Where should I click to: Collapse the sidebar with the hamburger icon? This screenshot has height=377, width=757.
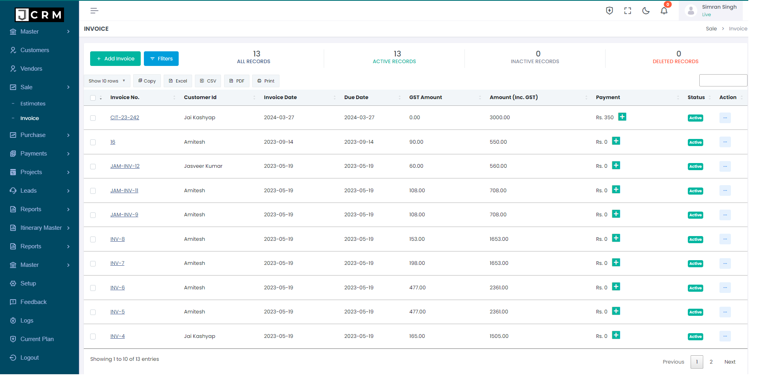[94, 10]
